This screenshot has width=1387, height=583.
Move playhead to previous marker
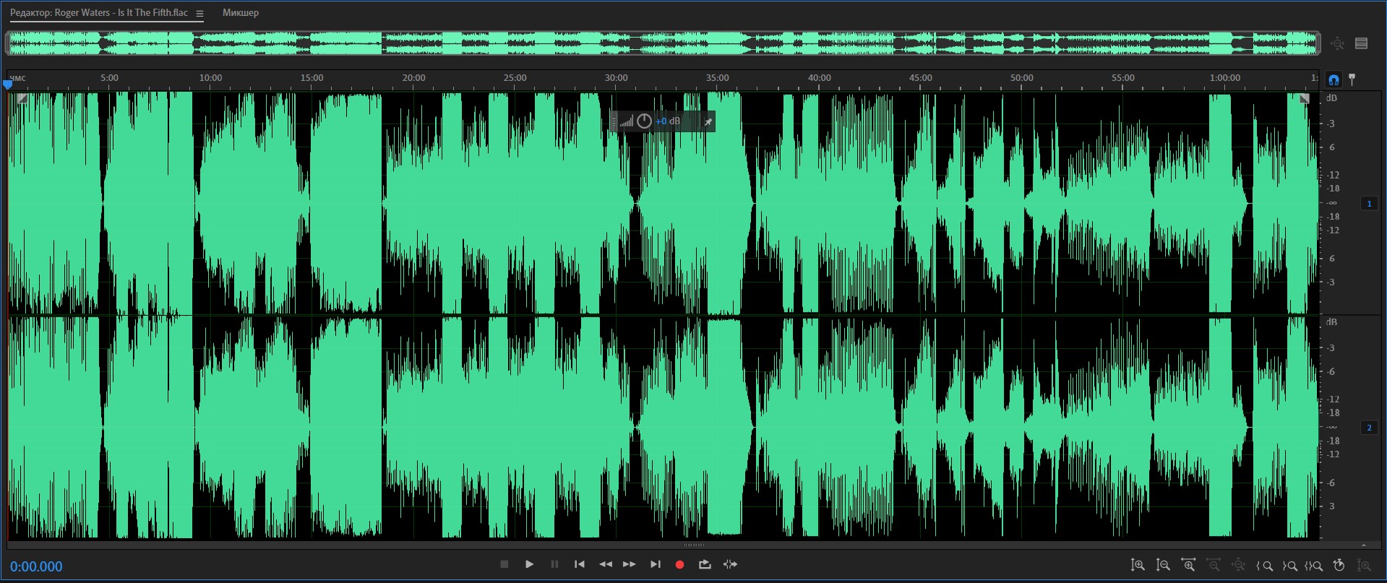click(579, 564)
